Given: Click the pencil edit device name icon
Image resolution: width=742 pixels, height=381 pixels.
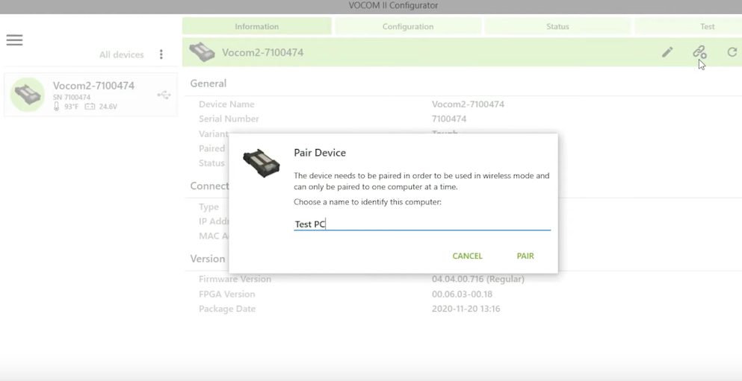Looking at the screenshot, I should [667, 52].
